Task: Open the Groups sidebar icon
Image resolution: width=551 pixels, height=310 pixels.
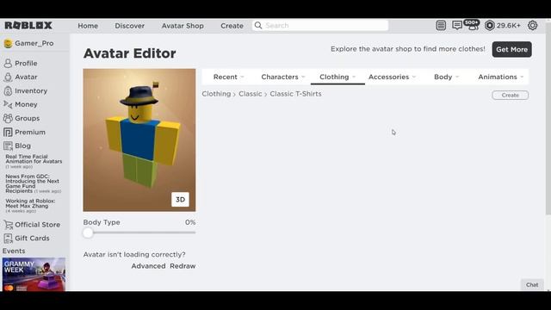Action: [x=8, y=118]
